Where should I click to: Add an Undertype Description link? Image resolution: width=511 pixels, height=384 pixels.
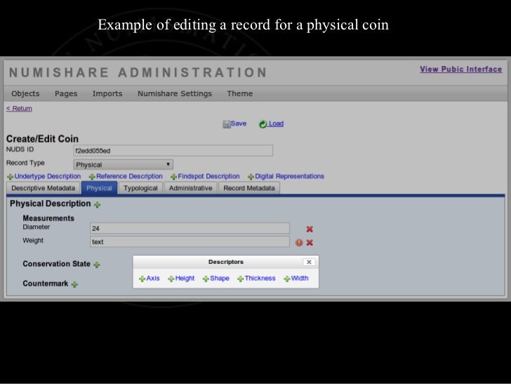[48, 176]
